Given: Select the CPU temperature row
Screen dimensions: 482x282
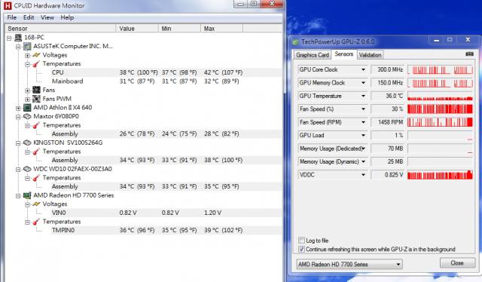Looking at the screenshot, I should 166,72.
